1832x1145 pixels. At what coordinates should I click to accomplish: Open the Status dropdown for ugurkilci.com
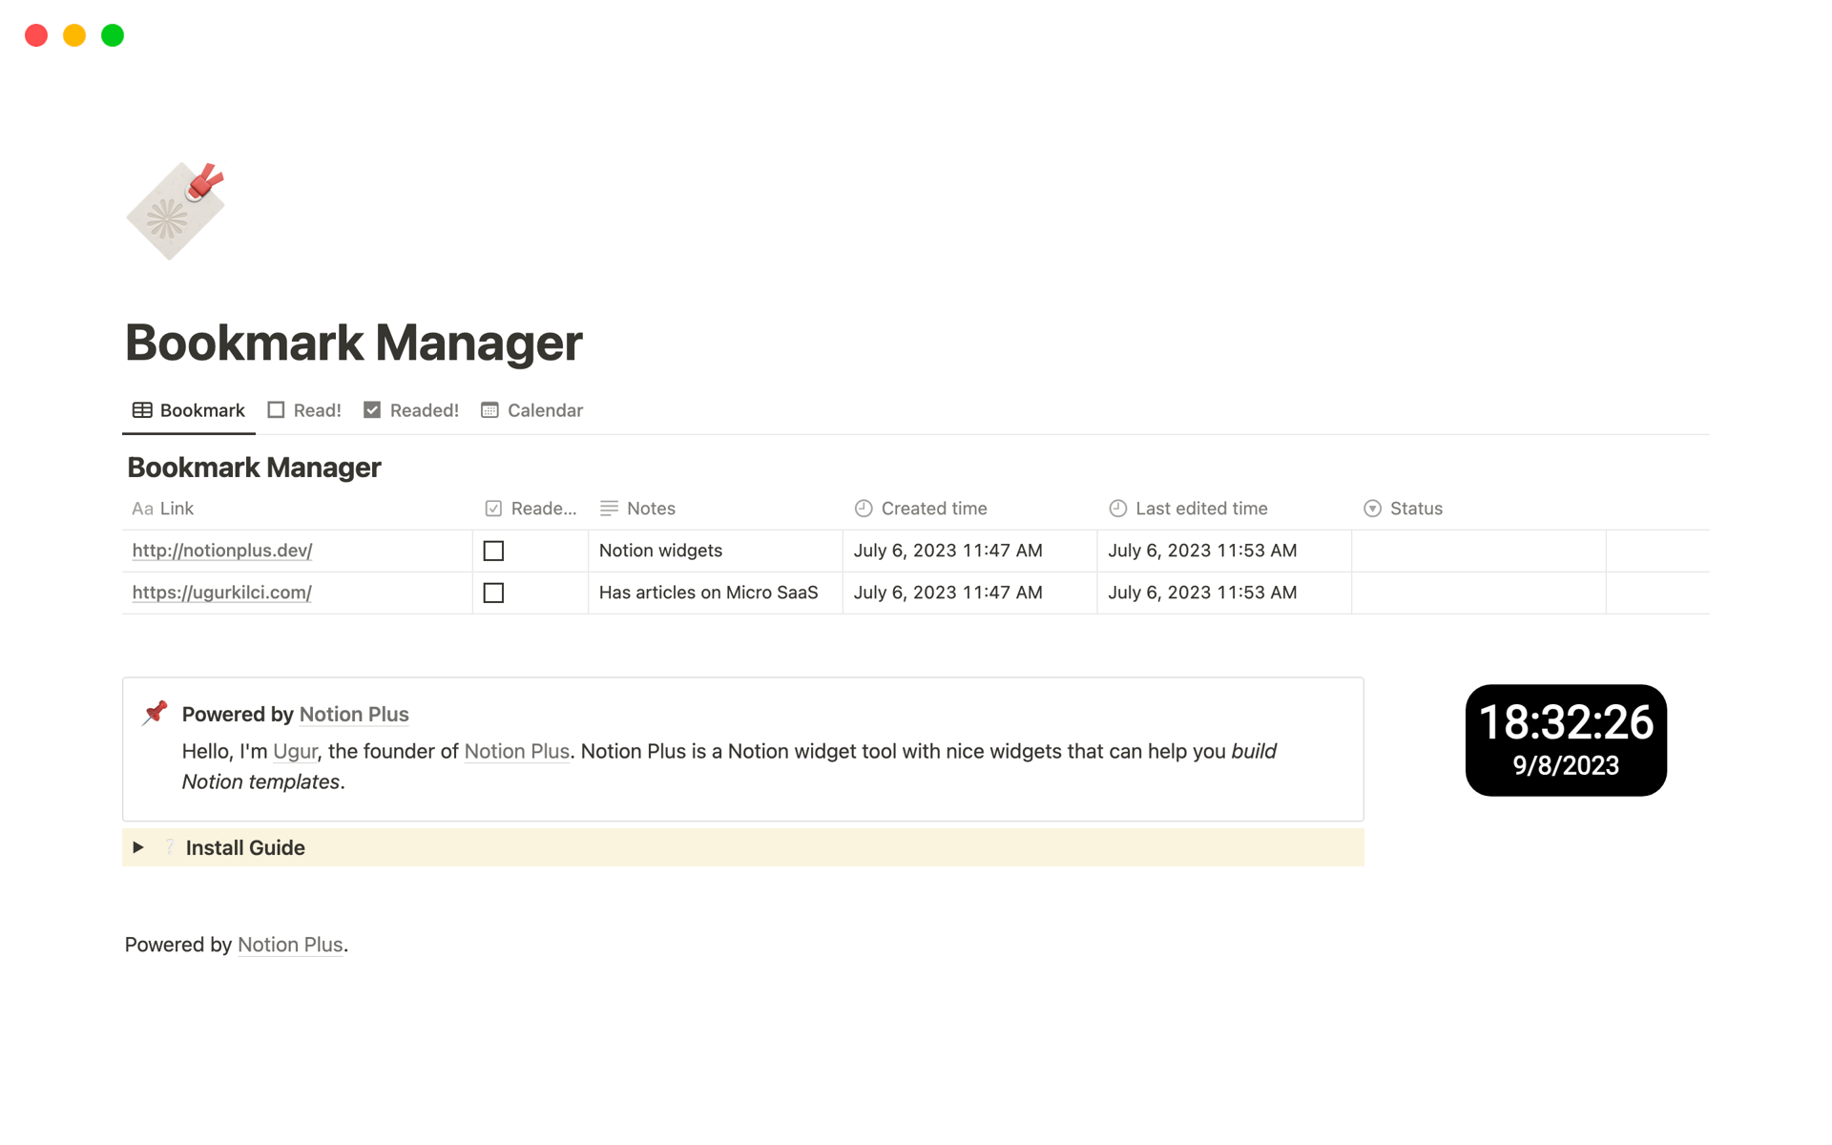(1477, 593)
